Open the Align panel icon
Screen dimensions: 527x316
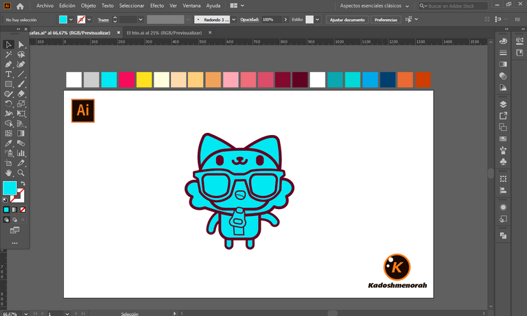[x=503, y=191]
